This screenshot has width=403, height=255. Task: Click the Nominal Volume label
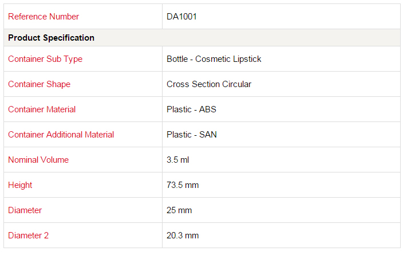[38, 160]
